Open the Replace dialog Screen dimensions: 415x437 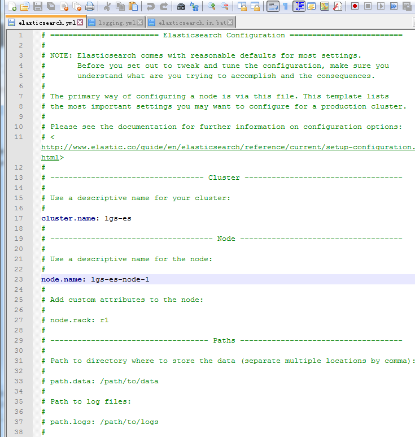(x=194, y=6)
